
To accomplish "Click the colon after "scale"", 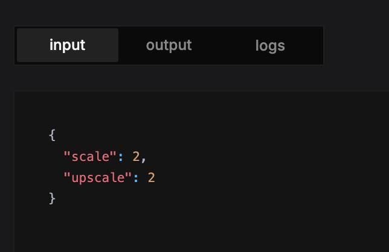I will tap(121, 157).
